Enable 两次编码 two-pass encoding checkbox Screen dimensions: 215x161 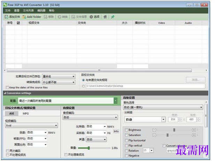tap(8, 151)
